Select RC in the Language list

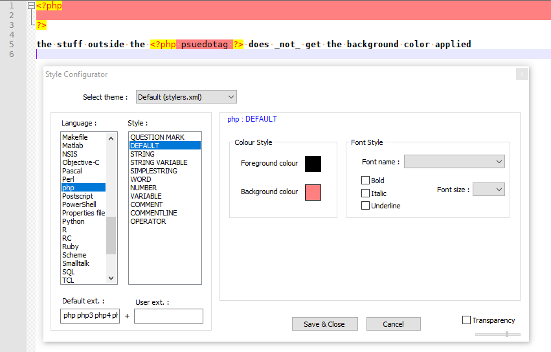[x=84, y=238]
